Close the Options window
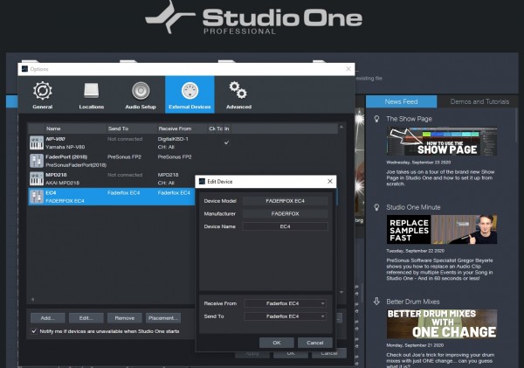This screenshot has height=368, width=524. [x=348, y=68]
